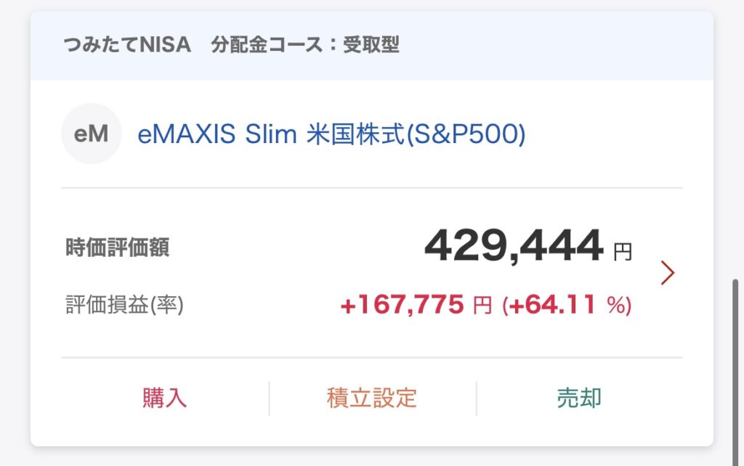Click the 円 unit beside 429,444
The height and width of the screenshot is (466, 744).
[x=623, y=252]
